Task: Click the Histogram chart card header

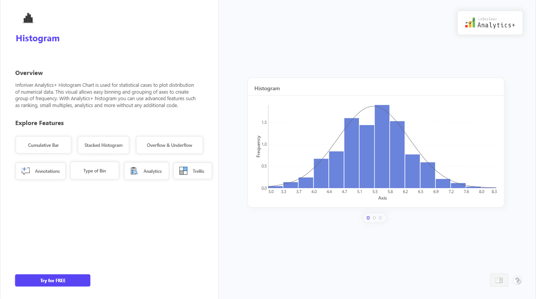Action: click(x=267, y=88)
